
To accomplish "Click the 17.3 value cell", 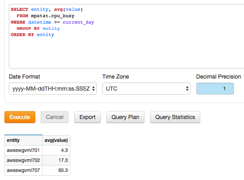I will coord(56,160).
